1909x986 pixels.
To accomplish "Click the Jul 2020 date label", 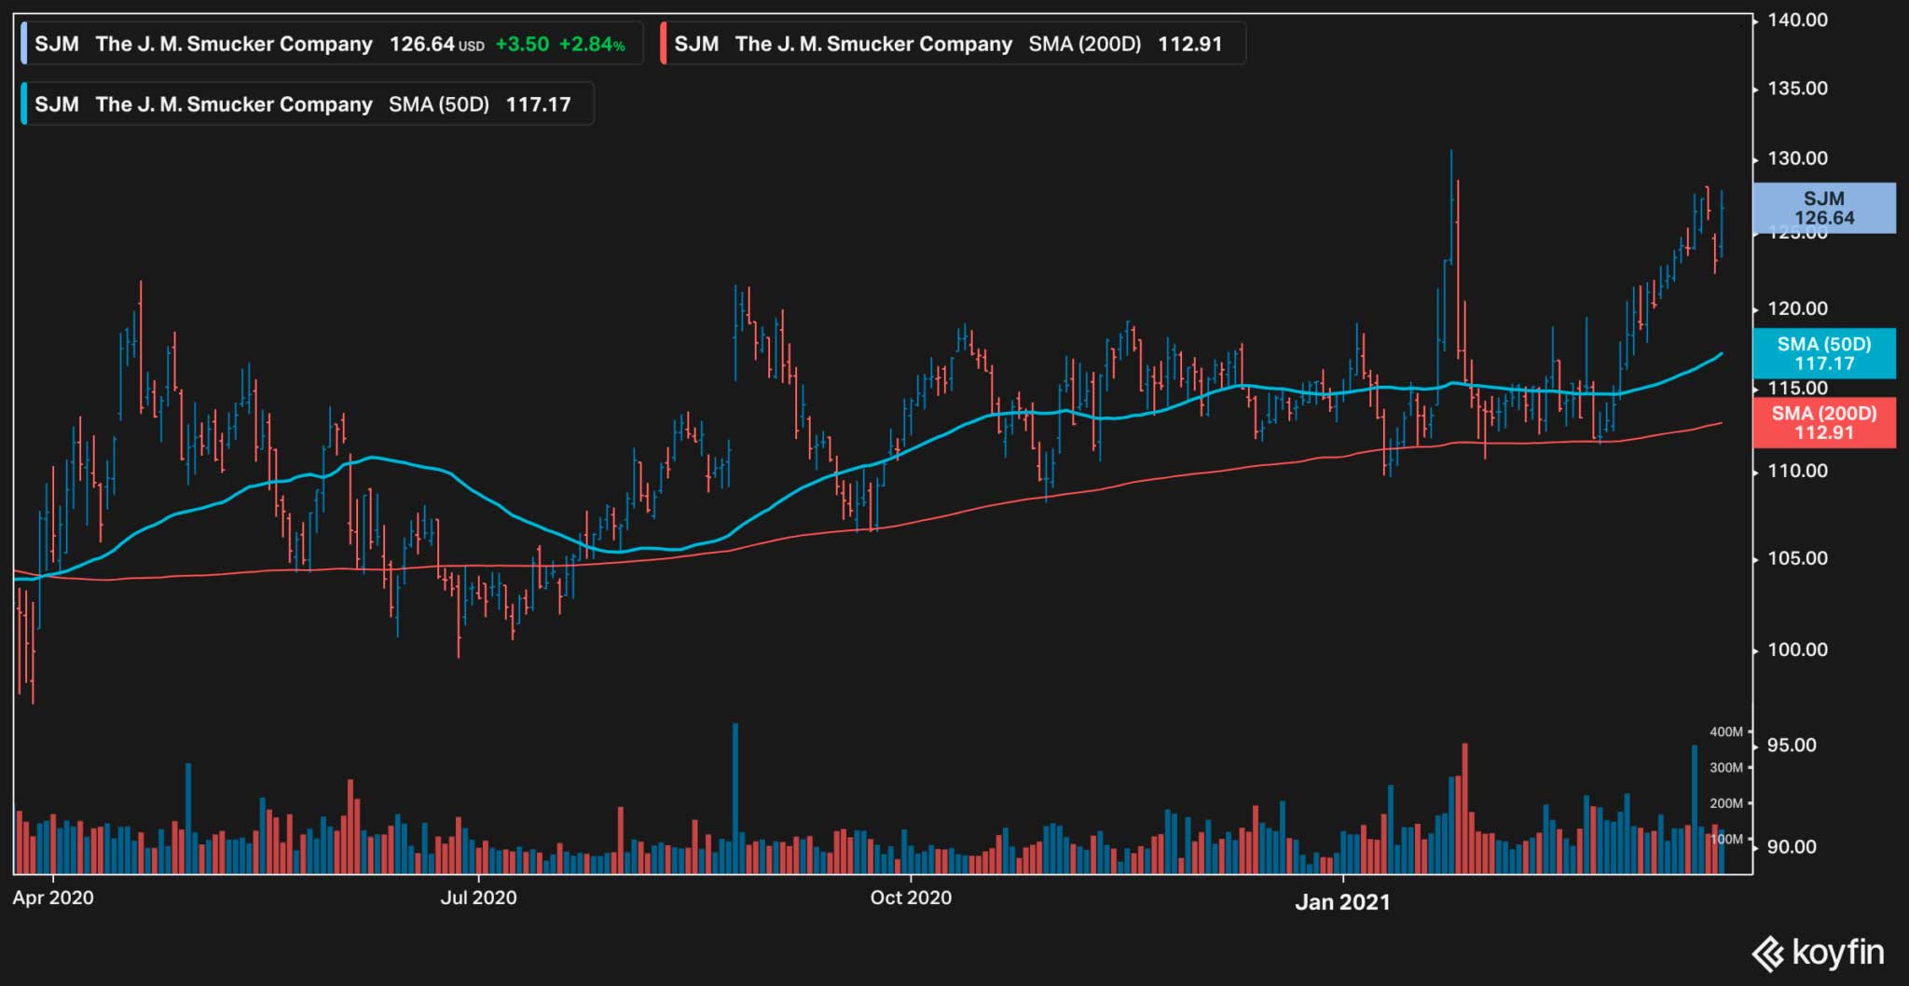I will (x=478, y=897).
